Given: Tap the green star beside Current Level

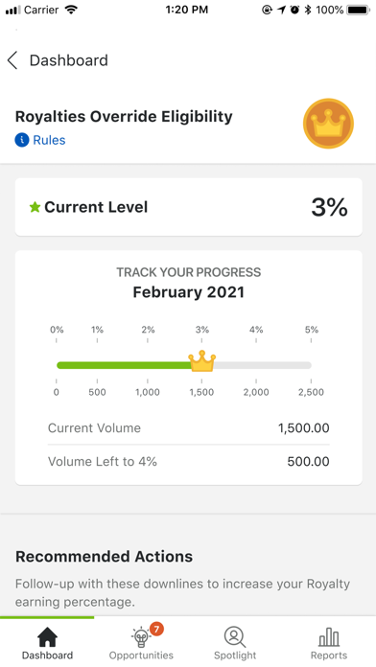Looking at the screenshot, I should pos(35,207).
